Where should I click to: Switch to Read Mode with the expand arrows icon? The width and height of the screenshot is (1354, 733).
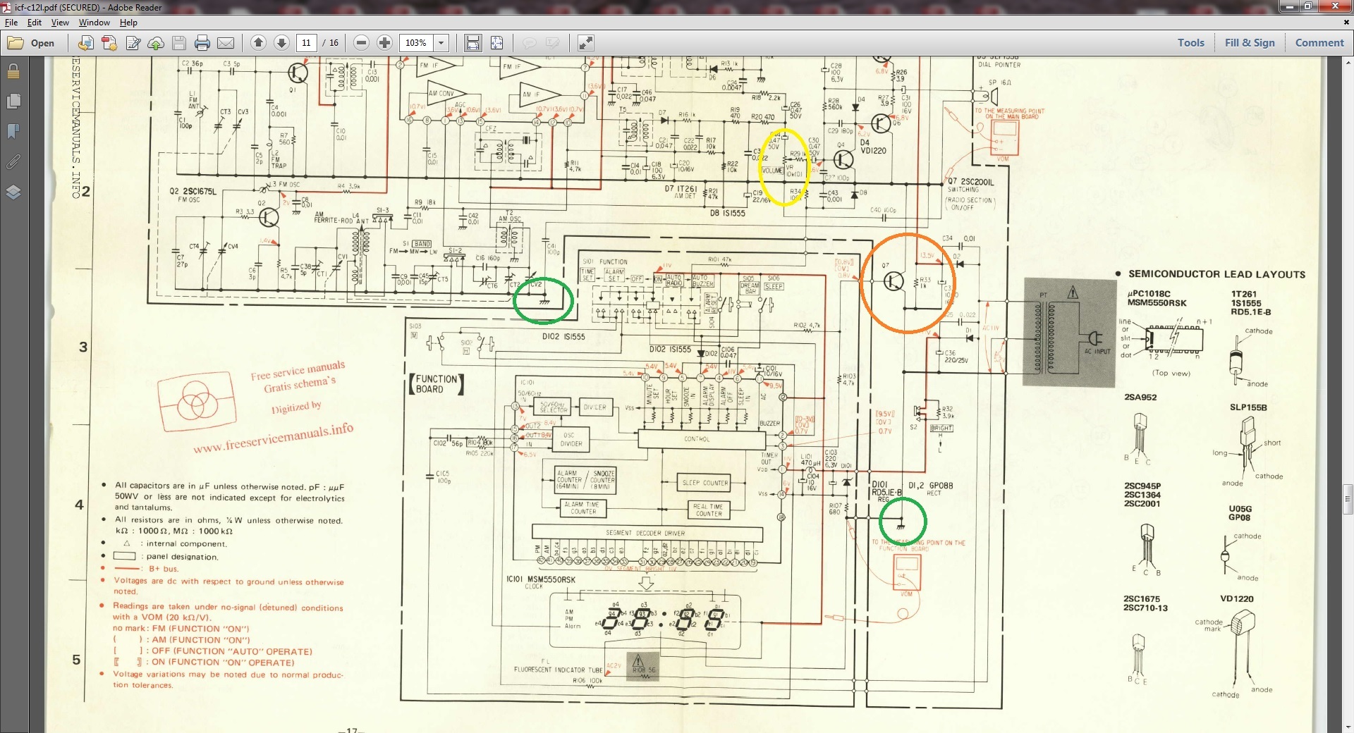tap(585, 43)
